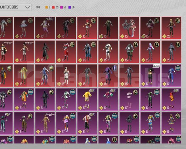The width and height of the screenshot is (186, 149).
Task: Select the blue knight outfit with level 10
Action: coord(87,52)
